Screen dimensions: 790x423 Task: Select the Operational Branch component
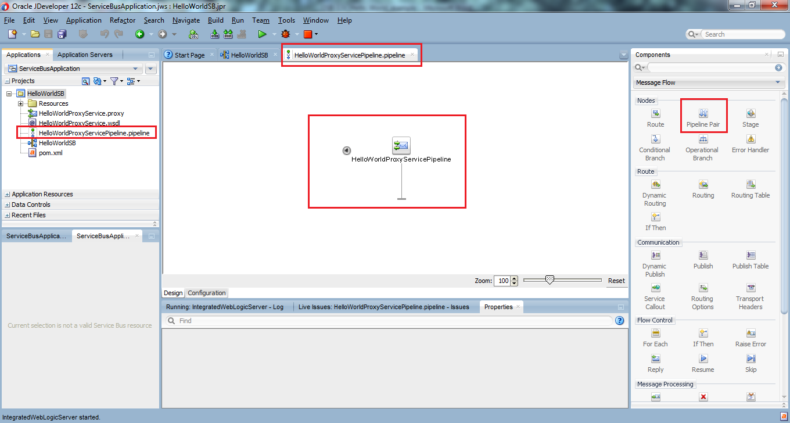[x=702, y=148]
